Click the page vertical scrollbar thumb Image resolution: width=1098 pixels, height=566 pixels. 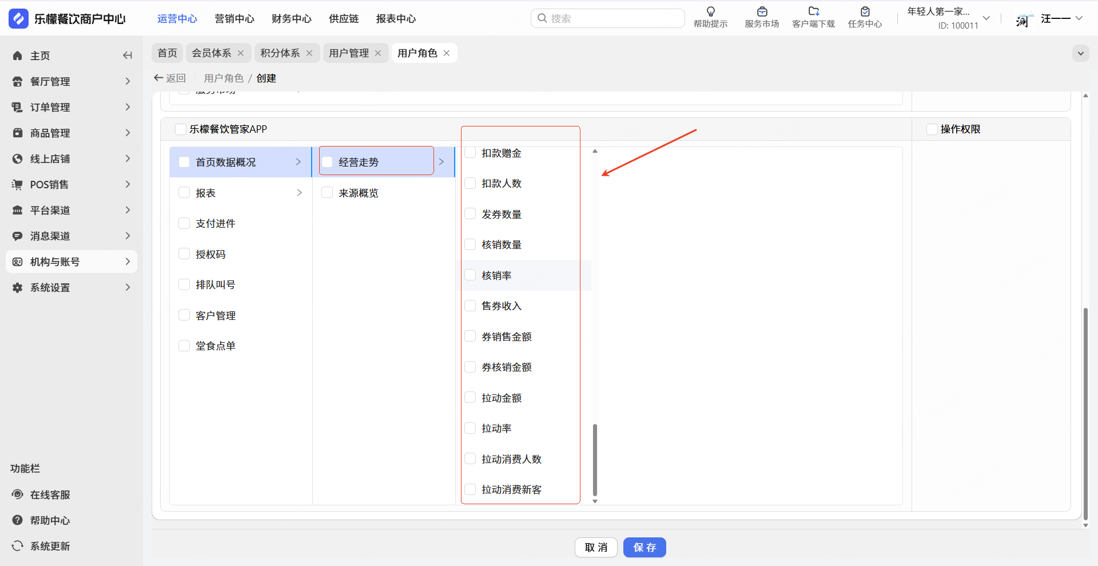[x=1085, y=413]
